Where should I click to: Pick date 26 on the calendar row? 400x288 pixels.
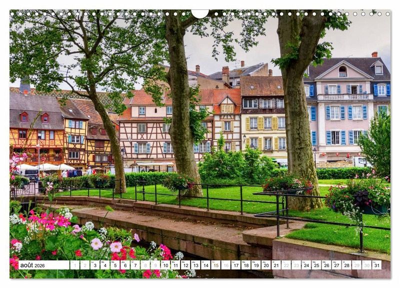pyautogui.click(x=326, y=265)
